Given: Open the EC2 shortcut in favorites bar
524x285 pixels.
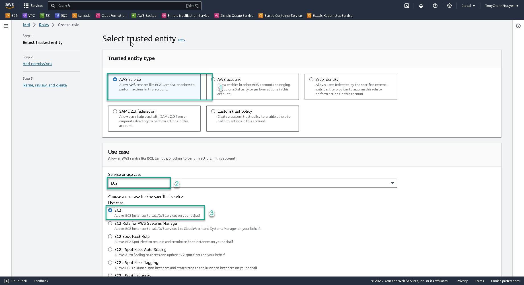Looking at the screenshot, I should pyautogui.click(x=11, y=16).
